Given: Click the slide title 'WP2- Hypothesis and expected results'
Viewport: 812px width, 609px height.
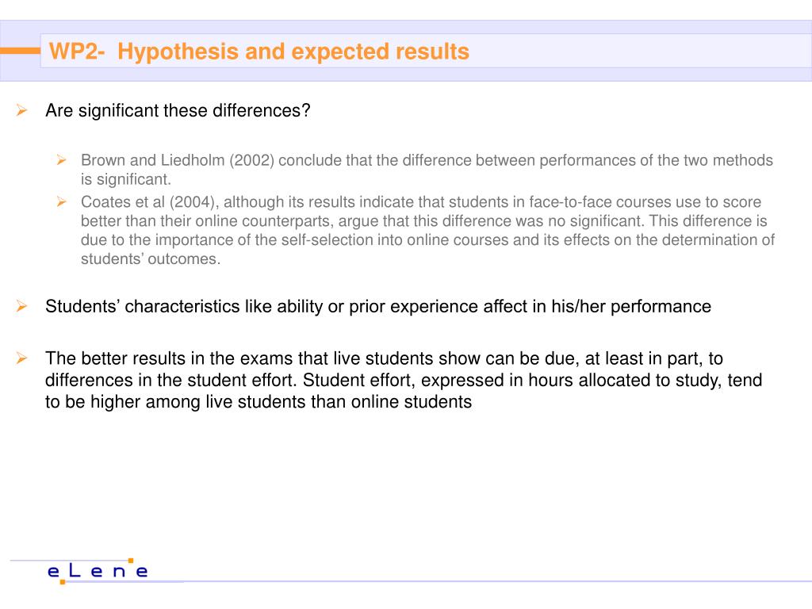Looking at the screenshot, I should [259, 52].
